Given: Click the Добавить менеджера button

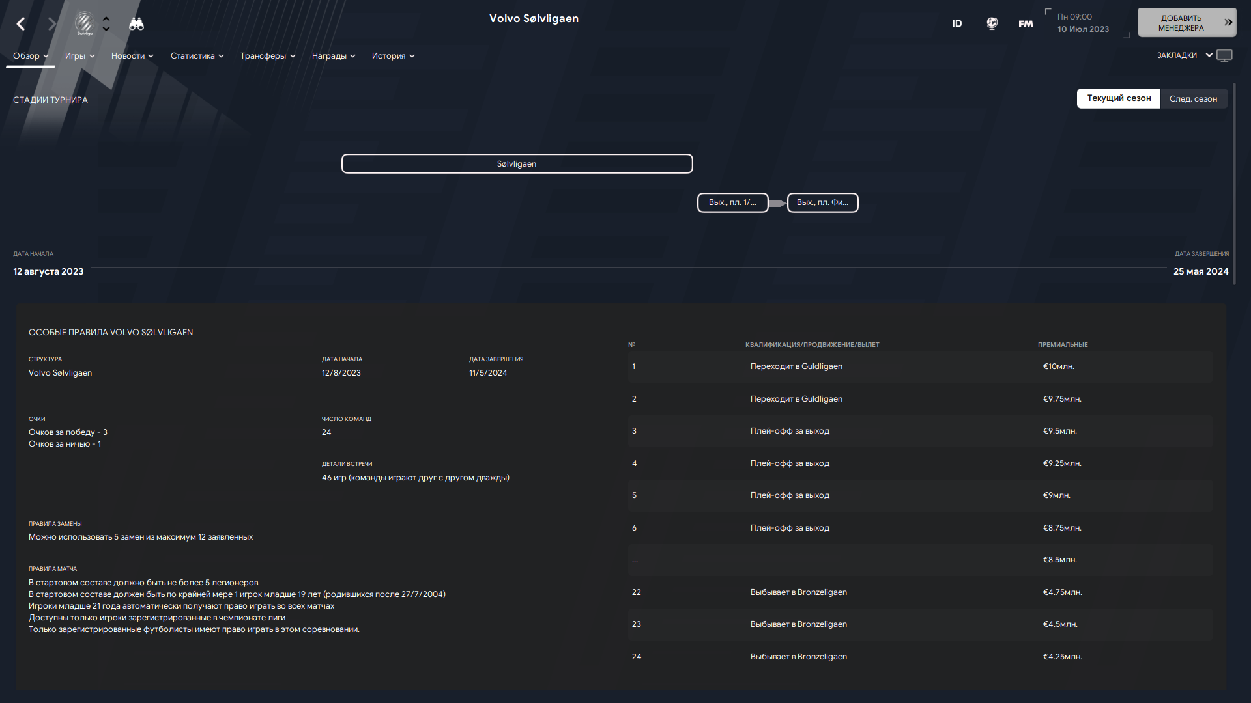Looking at the screenshot, I should [x=1186, y=23].
